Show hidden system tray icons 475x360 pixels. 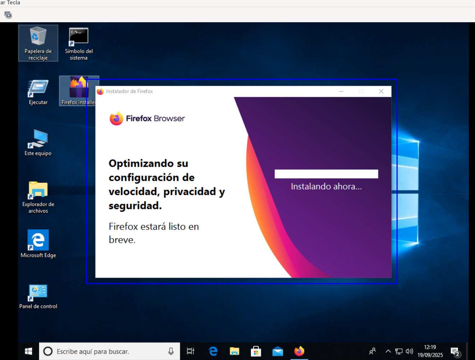pyautogui.click(x=388, y=351)
